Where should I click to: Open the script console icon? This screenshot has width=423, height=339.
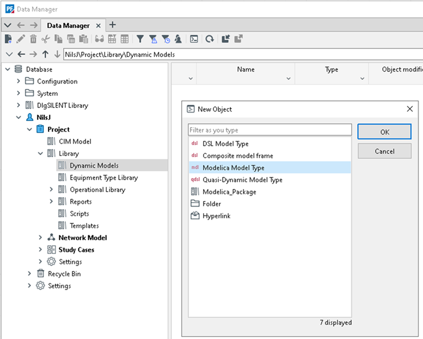point(194,39)
